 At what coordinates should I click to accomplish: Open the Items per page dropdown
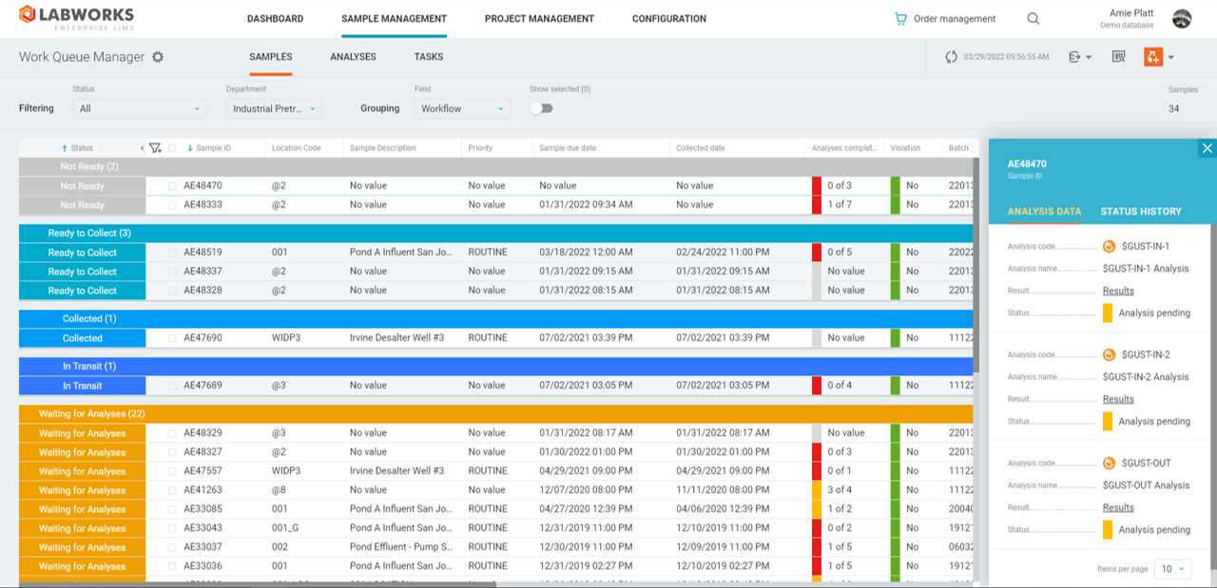1171,569
